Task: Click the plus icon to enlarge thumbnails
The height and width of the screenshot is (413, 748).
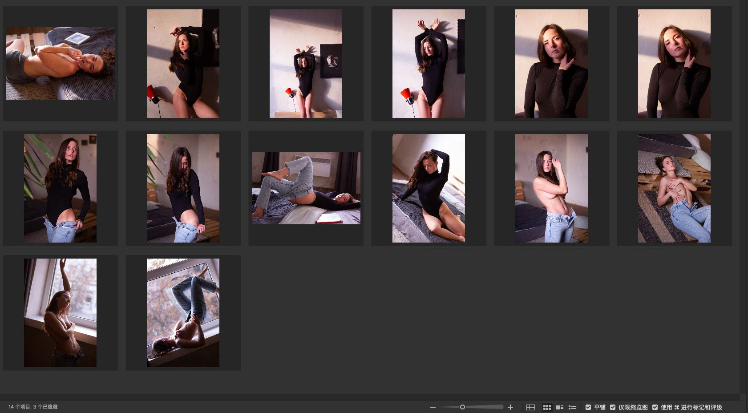Action: (x=510, y=407)
